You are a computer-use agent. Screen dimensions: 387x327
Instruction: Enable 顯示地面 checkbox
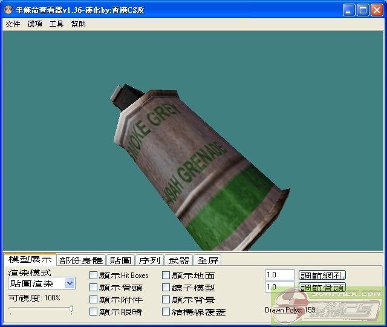pyautogui.click(x=166, y=276)
